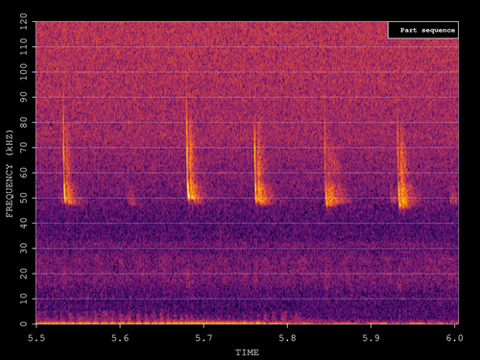The height and width of the screenshot is (360, 480).
Task: Click the first bat call pulse near 5.53
Action: 65,154
